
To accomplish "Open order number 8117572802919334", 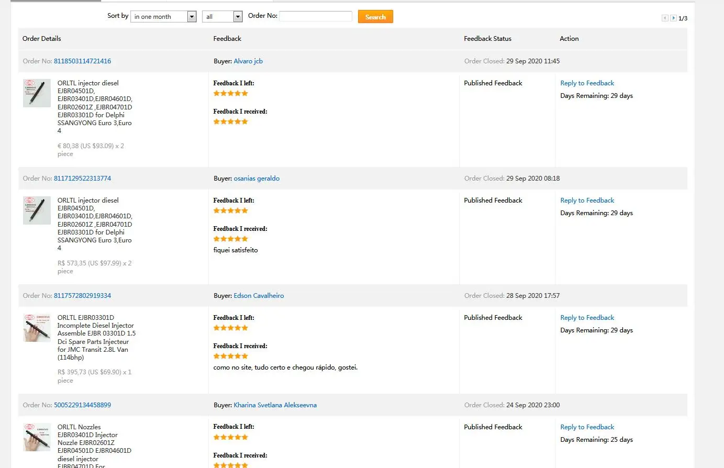I will [x=82, y=296].
